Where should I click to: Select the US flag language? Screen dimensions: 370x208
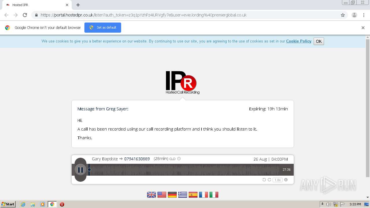pyautogui.click(x=162, y=195)
